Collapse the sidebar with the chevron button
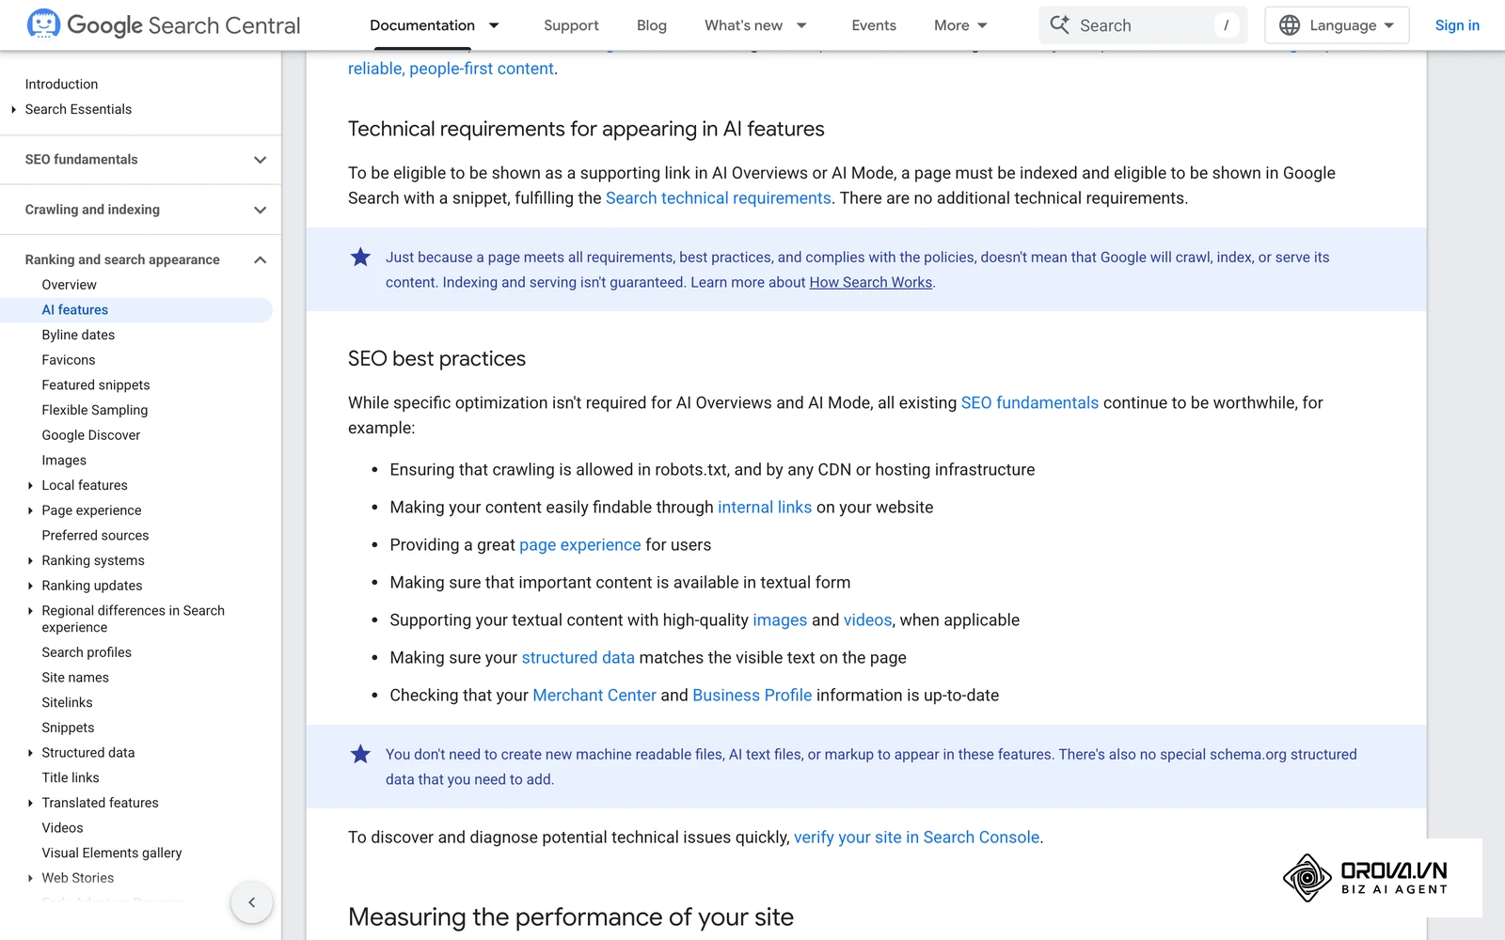 pos(251,902)
